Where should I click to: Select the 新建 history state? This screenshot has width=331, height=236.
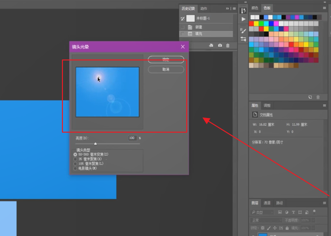[x=206, y=27]
